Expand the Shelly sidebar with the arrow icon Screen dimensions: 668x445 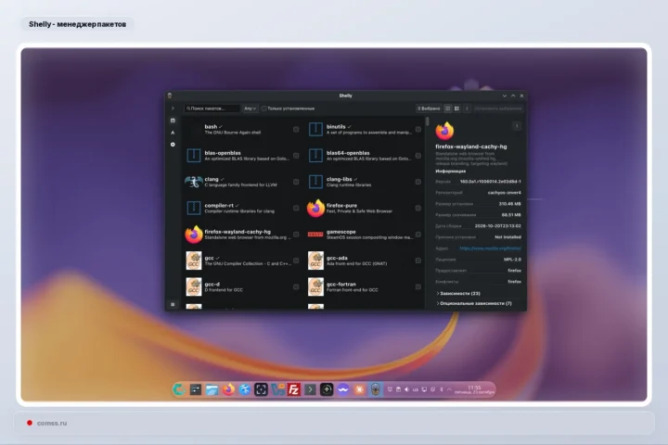[173, 108]
